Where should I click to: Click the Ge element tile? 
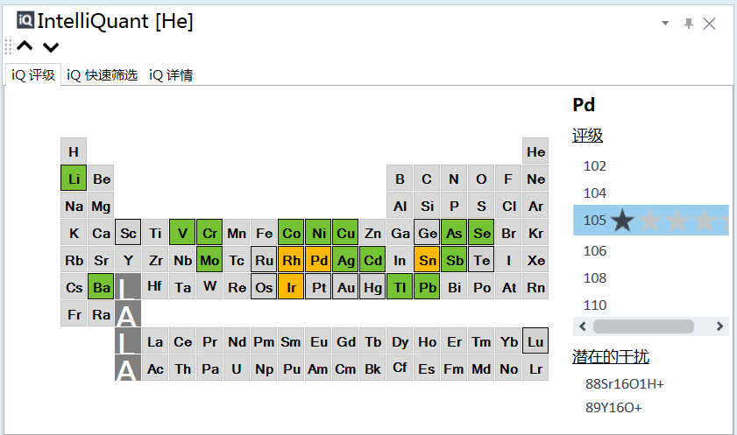[x=427, y=233]
